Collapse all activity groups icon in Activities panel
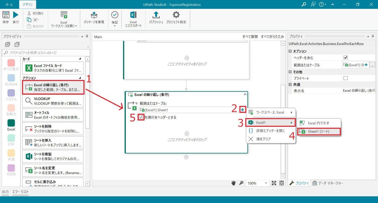378x203 pixels. click(x=17, y=44)
